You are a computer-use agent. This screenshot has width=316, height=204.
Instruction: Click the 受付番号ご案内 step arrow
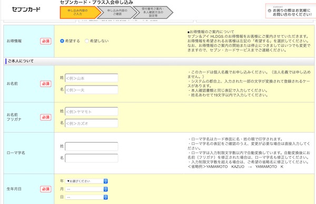[153, 12]
